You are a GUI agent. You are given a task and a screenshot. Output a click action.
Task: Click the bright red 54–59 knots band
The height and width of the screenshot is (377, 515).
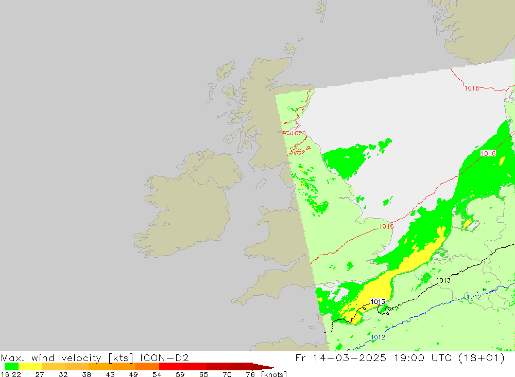tap(170, 367)
